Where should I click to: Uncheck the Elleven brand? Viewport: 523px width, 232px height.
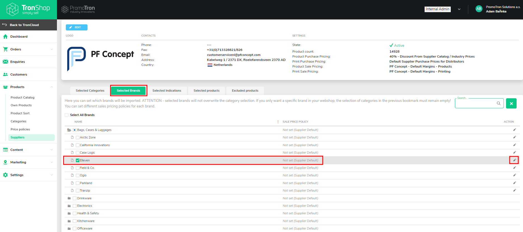point(77,160)
